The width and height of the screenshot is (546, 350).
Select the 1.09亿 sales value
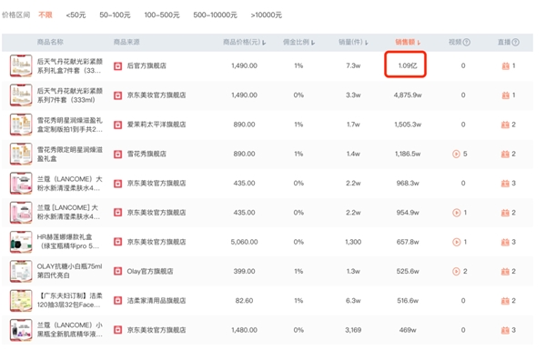coord(408,65)
